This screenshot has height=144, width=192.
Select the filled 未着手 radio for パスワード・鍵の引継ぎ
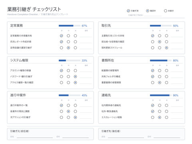point(75,76)
